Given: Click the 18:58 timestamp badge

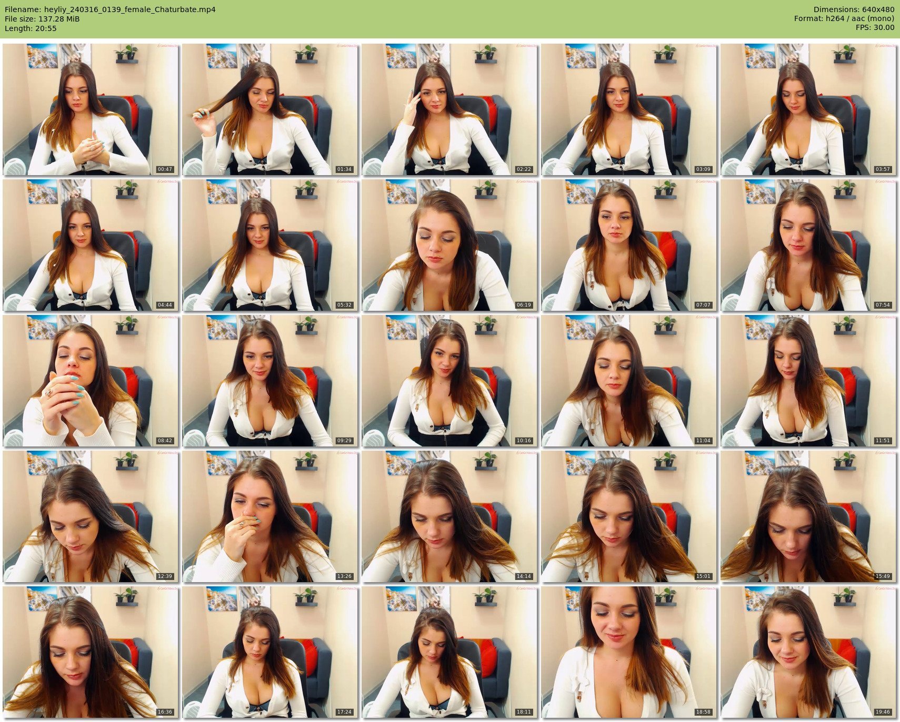Looking at the screenshot, I should click(703, 712).
